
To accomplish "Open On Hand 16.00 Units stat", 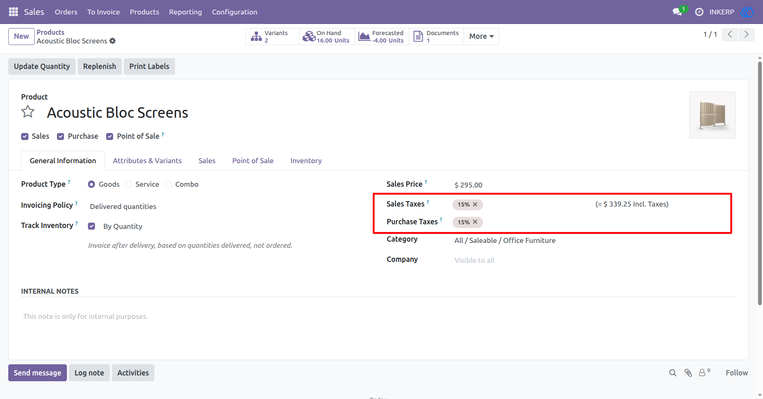I will tap(327, 36).
